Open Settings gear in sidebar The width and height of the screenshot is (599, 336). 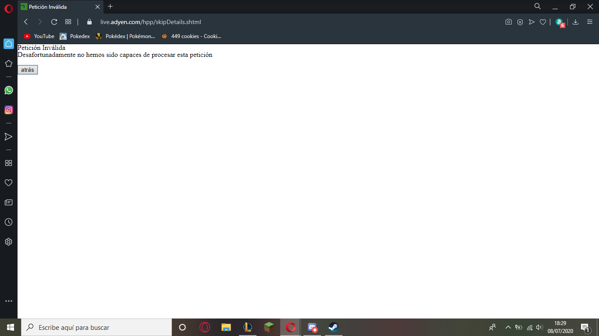click(8, 241)
